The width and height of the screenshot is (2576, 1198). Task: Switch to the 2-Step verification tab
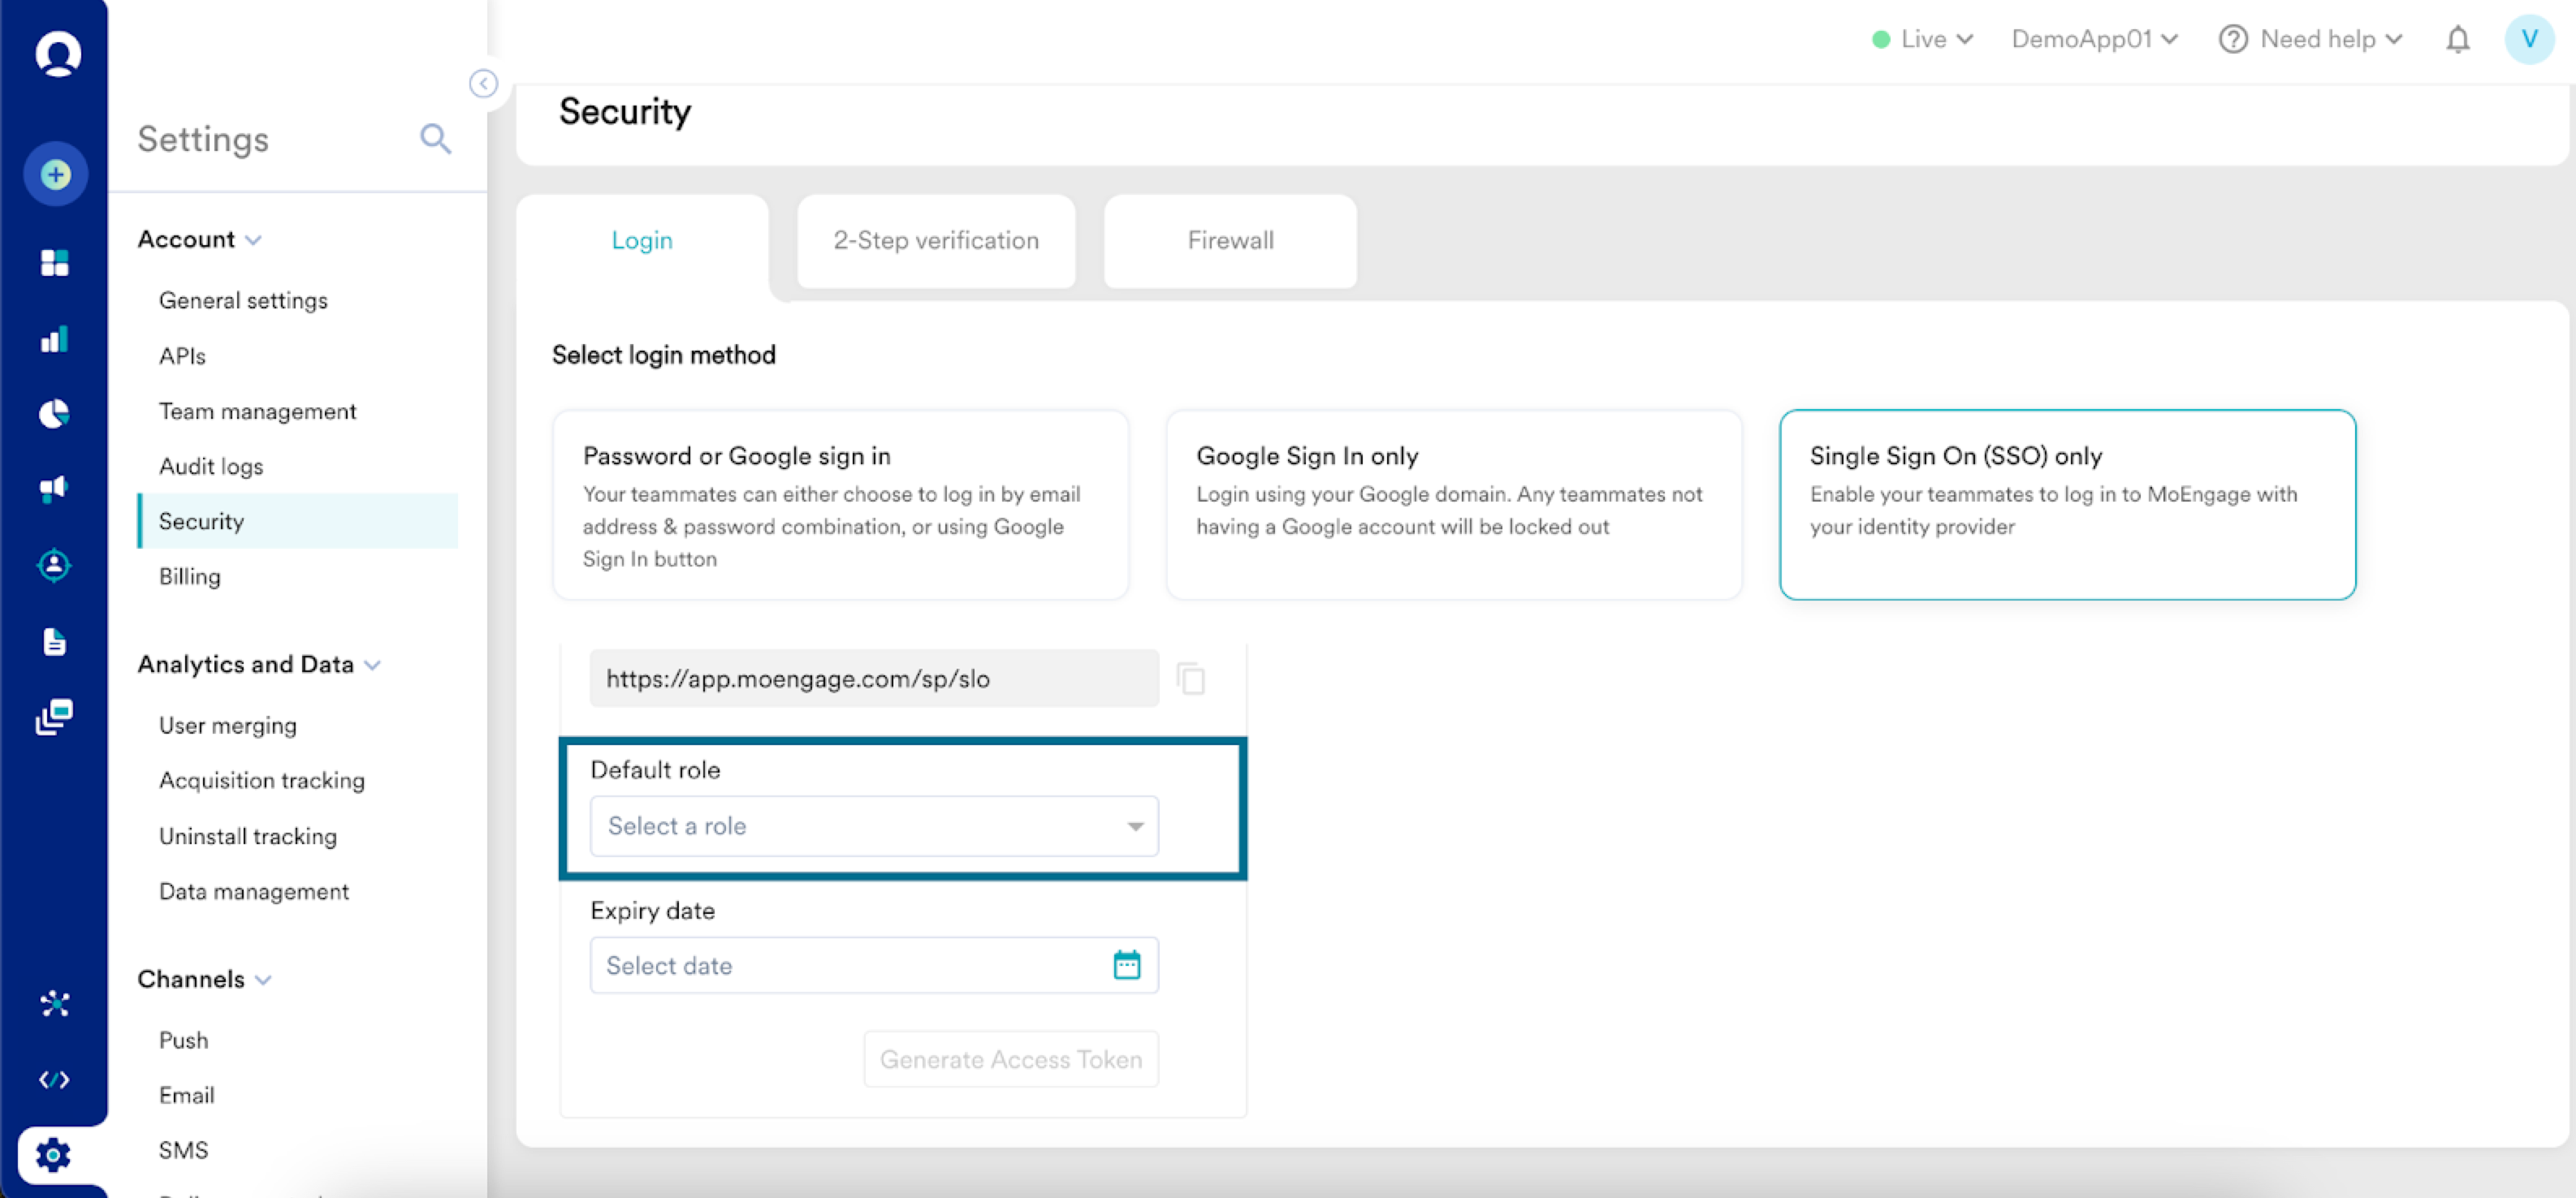coord(935,241)
